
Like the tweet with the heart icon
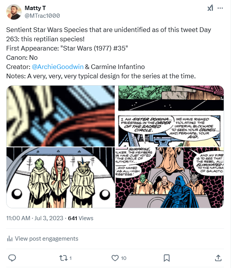(115, 258)
